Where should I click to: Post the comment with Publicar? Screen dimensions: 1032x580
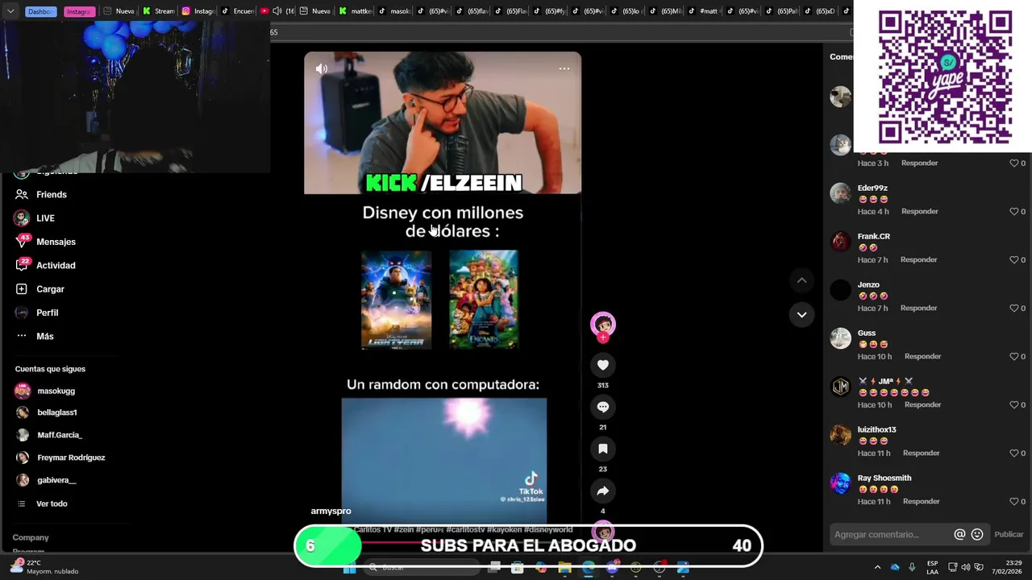(x=1009, y=534)
